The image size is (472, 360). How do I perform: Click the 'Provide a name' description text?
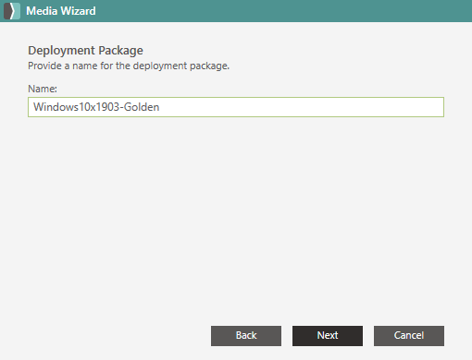point(129,66)
